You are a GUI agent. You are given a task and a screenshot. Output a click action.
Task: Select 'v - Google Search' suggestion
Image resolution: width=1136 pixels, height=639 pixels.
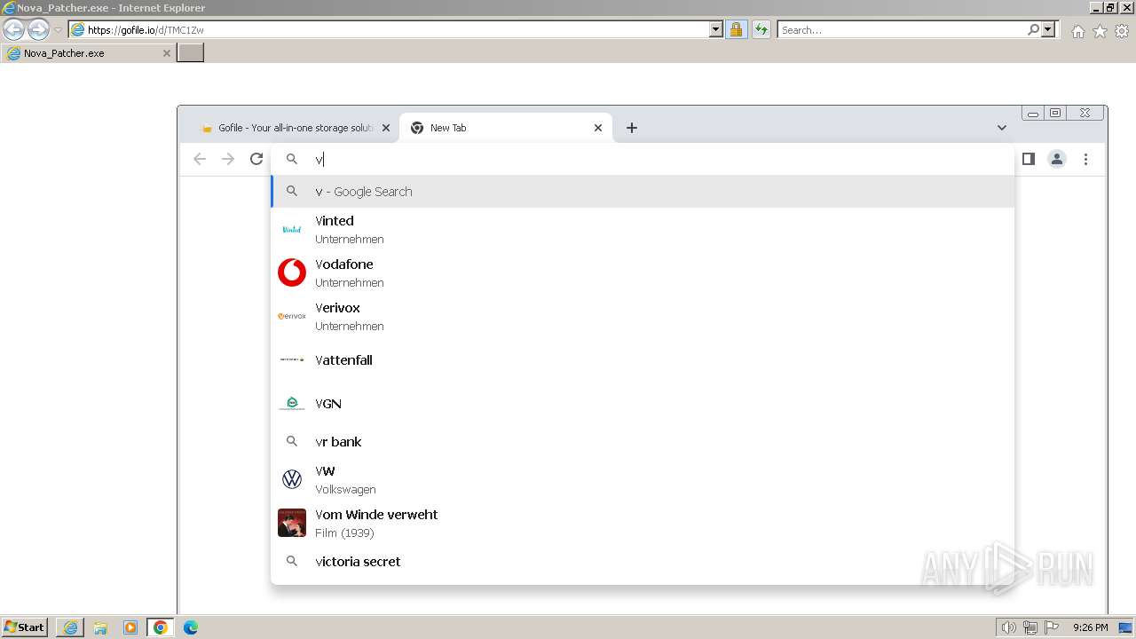(x=643, y=192)
